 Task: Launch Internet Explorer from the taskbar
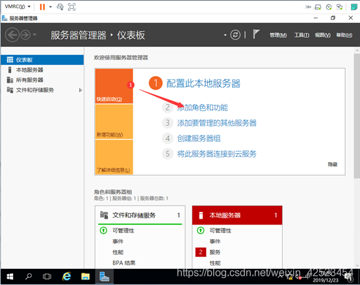coord(66,277)
